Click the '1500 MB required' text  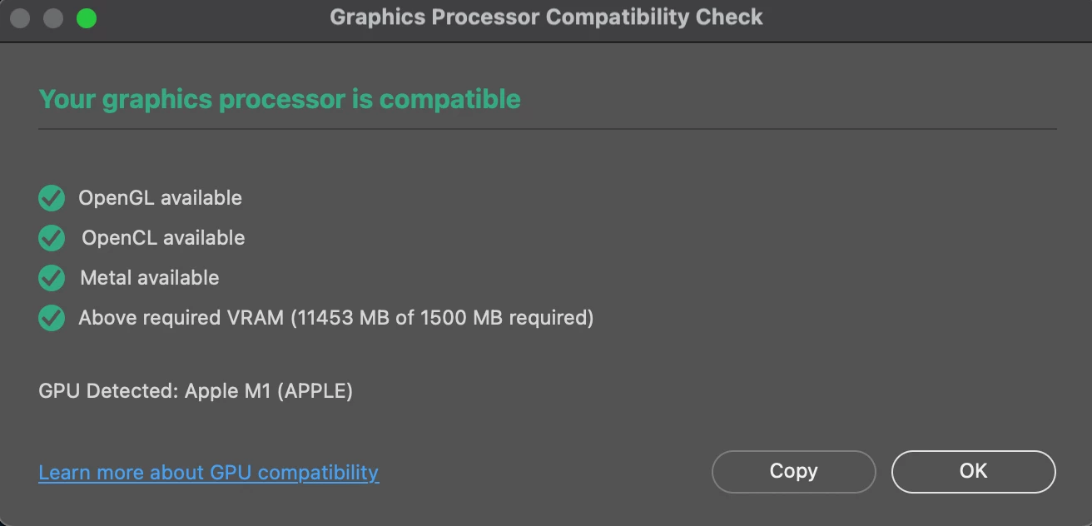(x=506, y=318)
